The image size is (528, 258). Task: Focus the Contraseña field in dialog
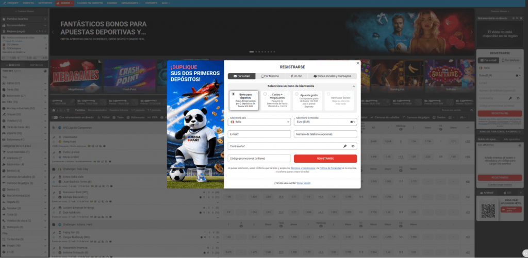click(x=292, y=146)
